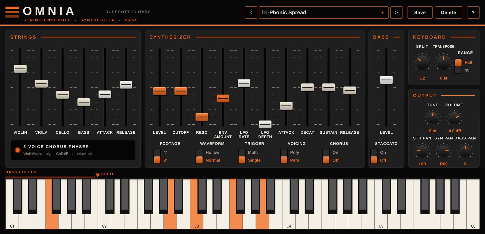The image size is (485, 234).
Task: Toggle the 3-Voice Chorus Phaser LED
Action: (x=18, y=150)
